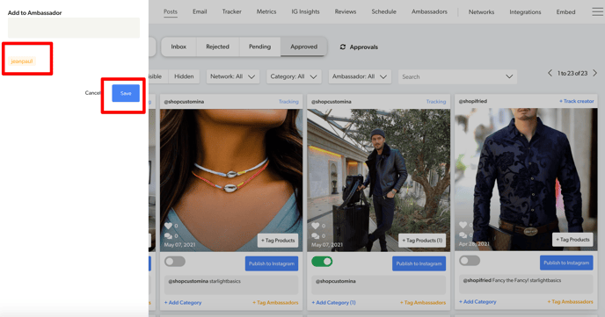This screenshot has height=317, width=605.
Task: Click + Tag Products on necklace post
Action: (278, 241)
